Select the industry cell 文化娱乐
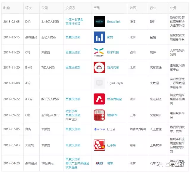This screenshot has width=190, height=173. [156, 115]
